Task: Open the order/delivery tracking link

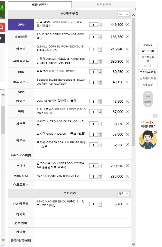Action: 148,72
